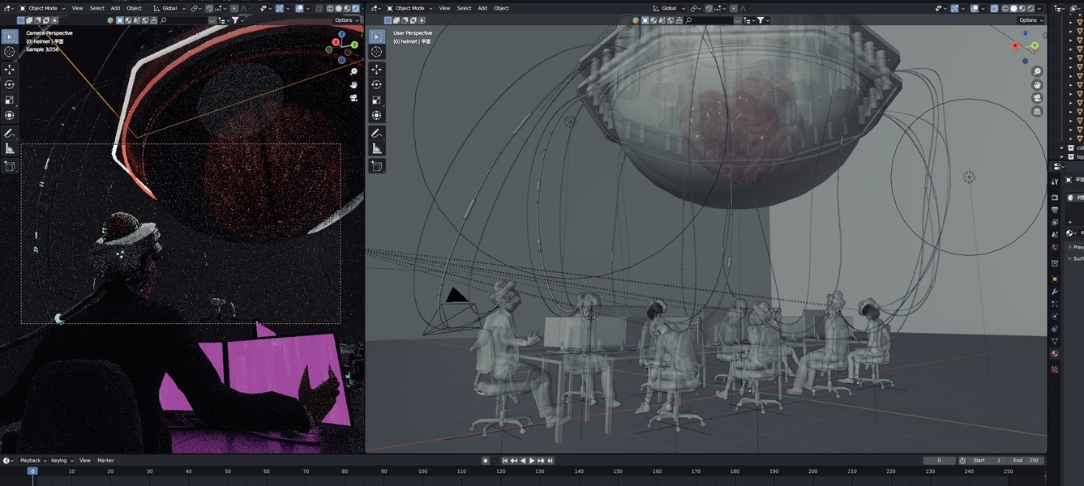Select the Measure tool in the left viewport
1084x486 pixels.
point(10,148)
